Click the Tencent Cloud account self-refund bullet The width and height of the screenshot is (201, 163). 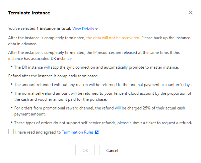(x=103, y=96)
